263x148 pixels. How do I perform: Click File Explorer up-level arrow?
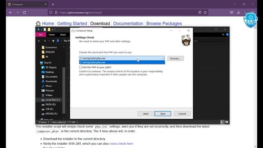tap(53, 41)
